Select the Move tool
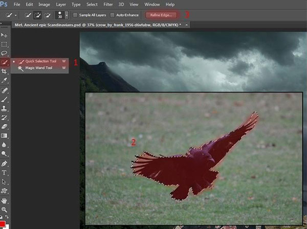 (x=4, y=35)
